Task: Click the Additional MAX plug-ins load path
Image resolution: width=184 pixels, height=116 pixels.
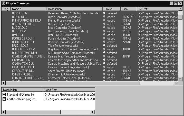Action: click(x=70, y=99)
